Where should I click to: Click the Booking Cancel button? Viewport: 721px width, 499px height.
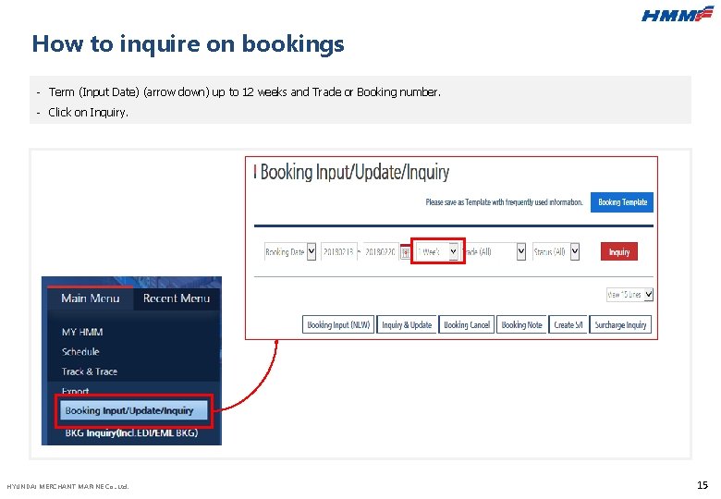point(467,325)
